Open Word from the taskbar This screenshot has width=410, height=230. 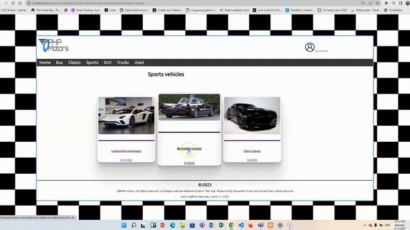(x=211, y=225)
